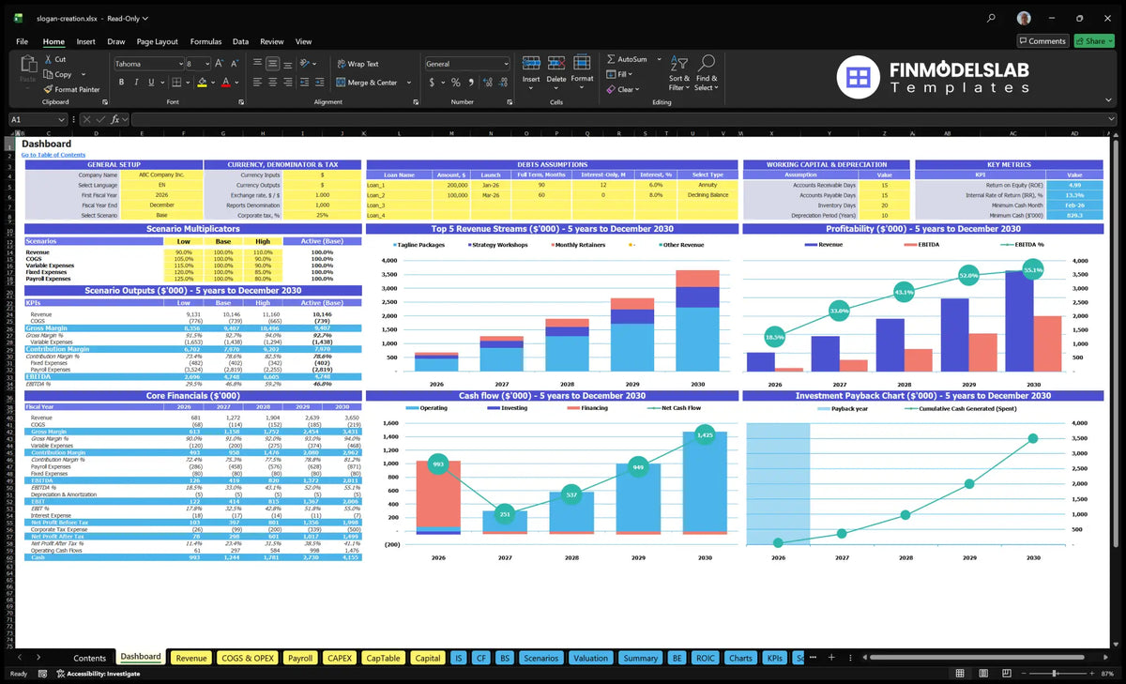
Task: Switch to the Page Layout tab
Action: 157,41
